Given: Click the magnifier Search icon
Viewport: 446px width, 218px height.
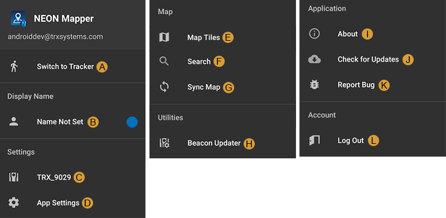Looking at the screenshot, I should (164, 61).
